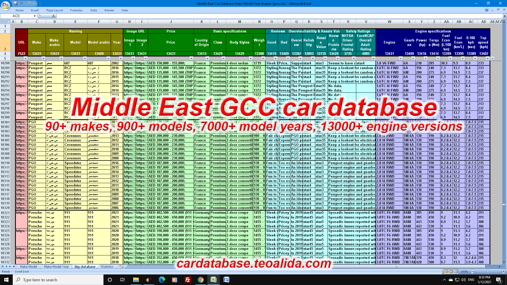Open the Year column filter dropdown
This screenshot has width=507, height=285.
click(x=121, y=58)
